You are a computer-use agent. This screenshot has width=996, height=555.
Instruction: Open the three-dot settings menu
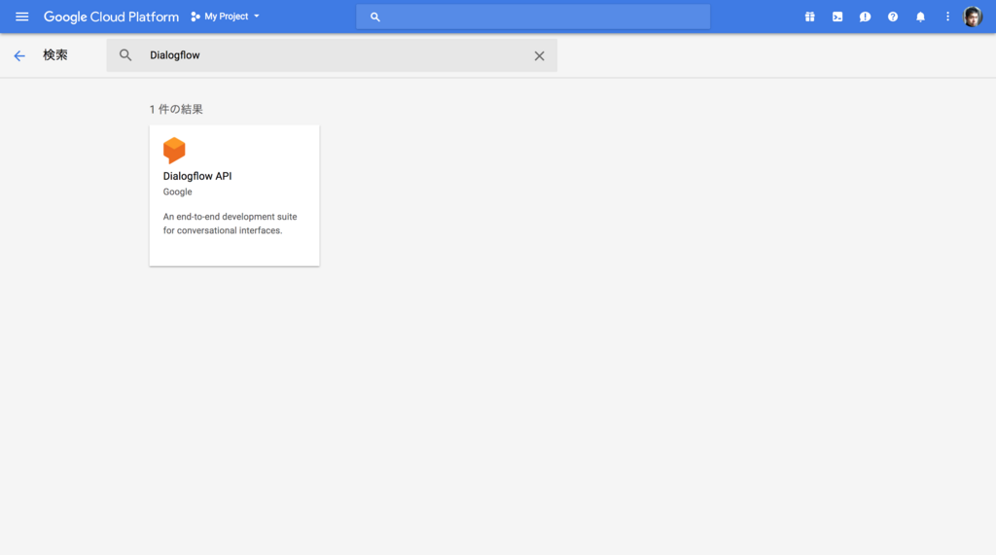click(x=947, y=17)
